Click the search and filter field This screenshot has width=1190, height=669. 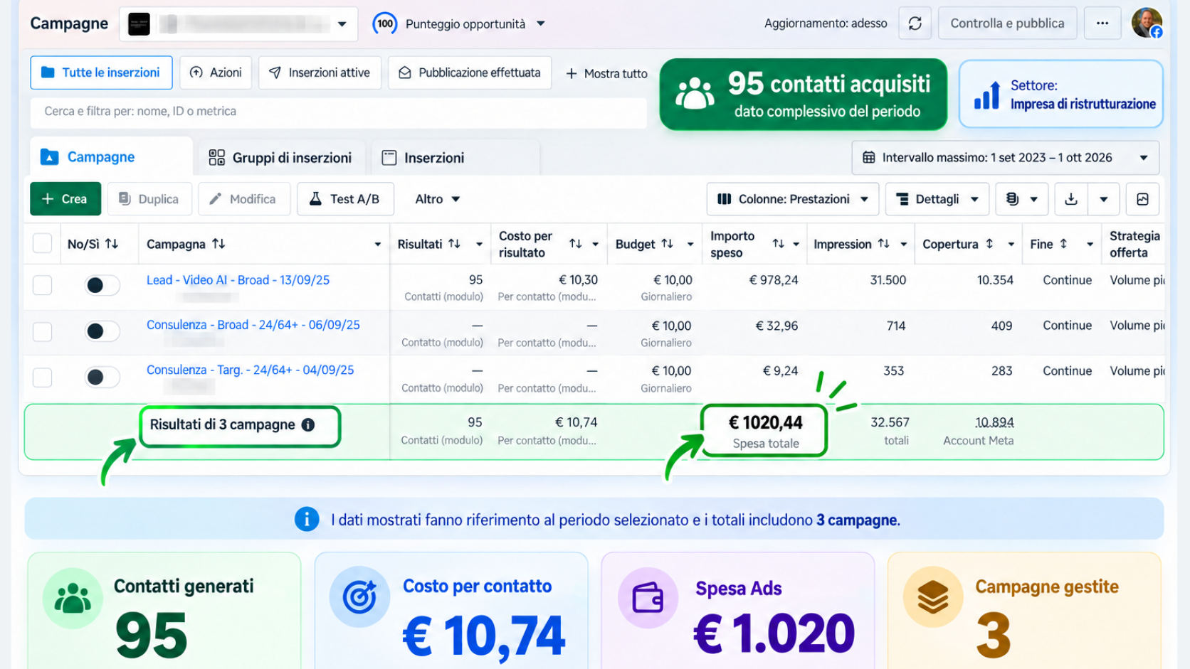click(339, 112)
